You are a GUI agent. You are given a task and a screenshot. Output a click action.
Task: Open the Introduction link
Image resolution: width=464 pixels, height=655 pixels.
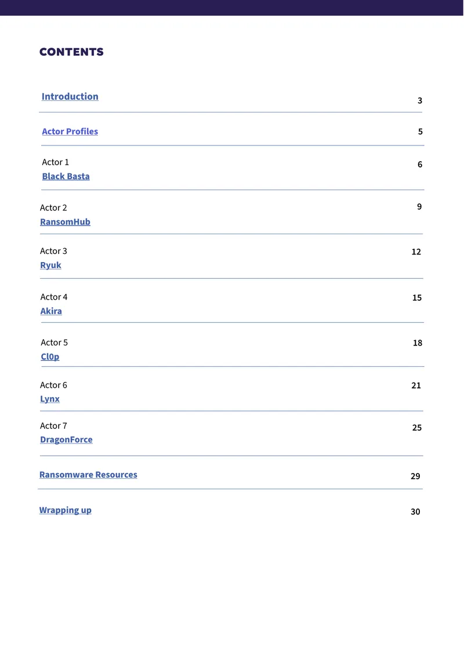pyautogui.click(x=70, y=96)
